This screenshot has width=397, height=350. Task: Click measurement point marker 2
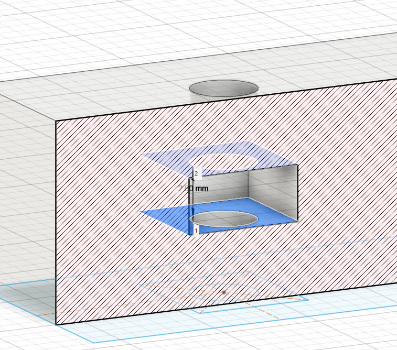coord(196,173)
